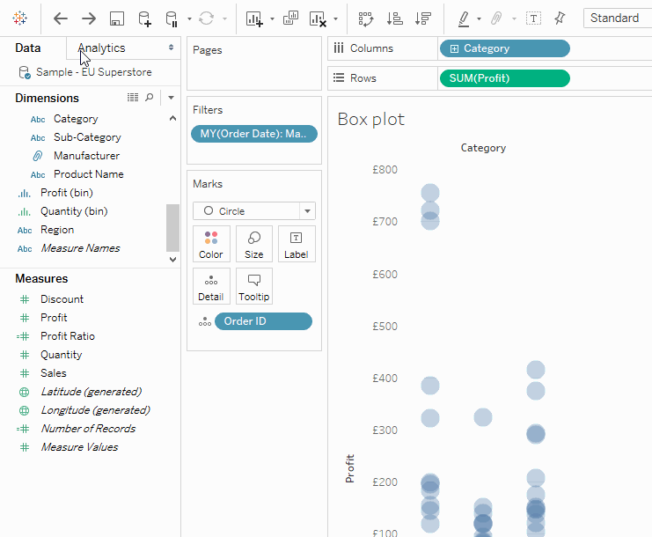Open the Tableau start page logo
Screen dimensions: 652x537
(19, 18)
